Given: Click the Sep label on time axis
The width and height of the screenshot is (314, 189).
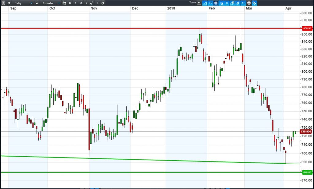Looking at the screenshot, I should (13, 8).
